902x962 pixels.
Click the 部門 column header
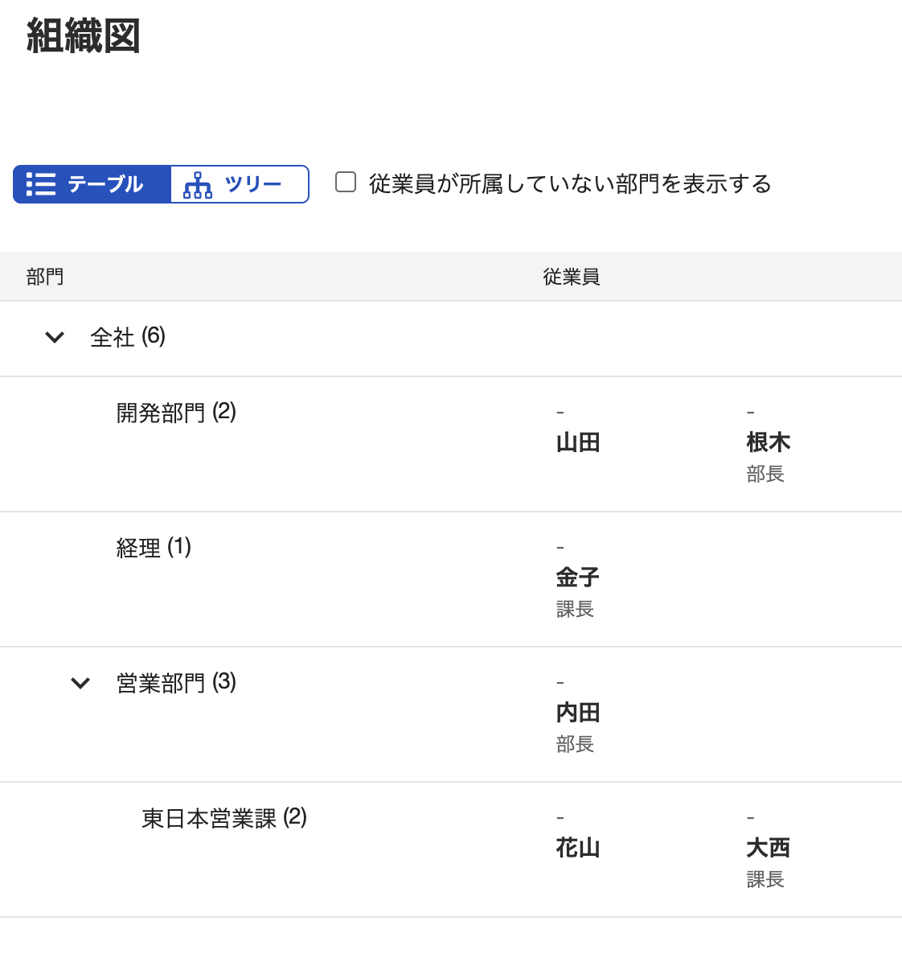pos(45,277)
